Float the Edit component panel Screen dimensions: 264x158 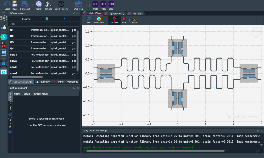coord(74,88)
